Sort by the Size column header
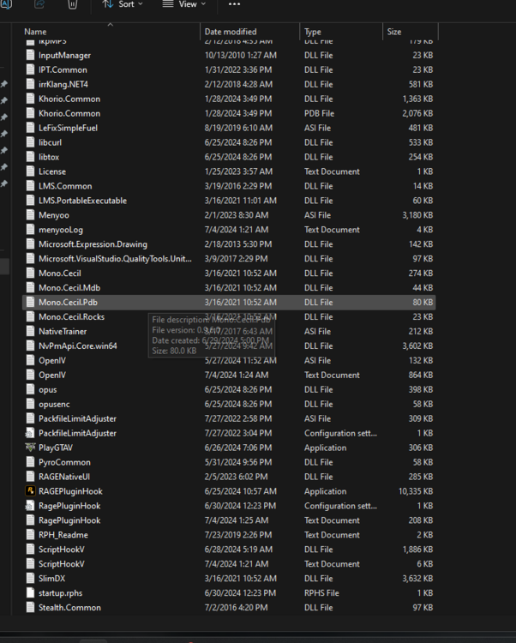The height and width of the screenshot is (643, 516). (394, 32)
